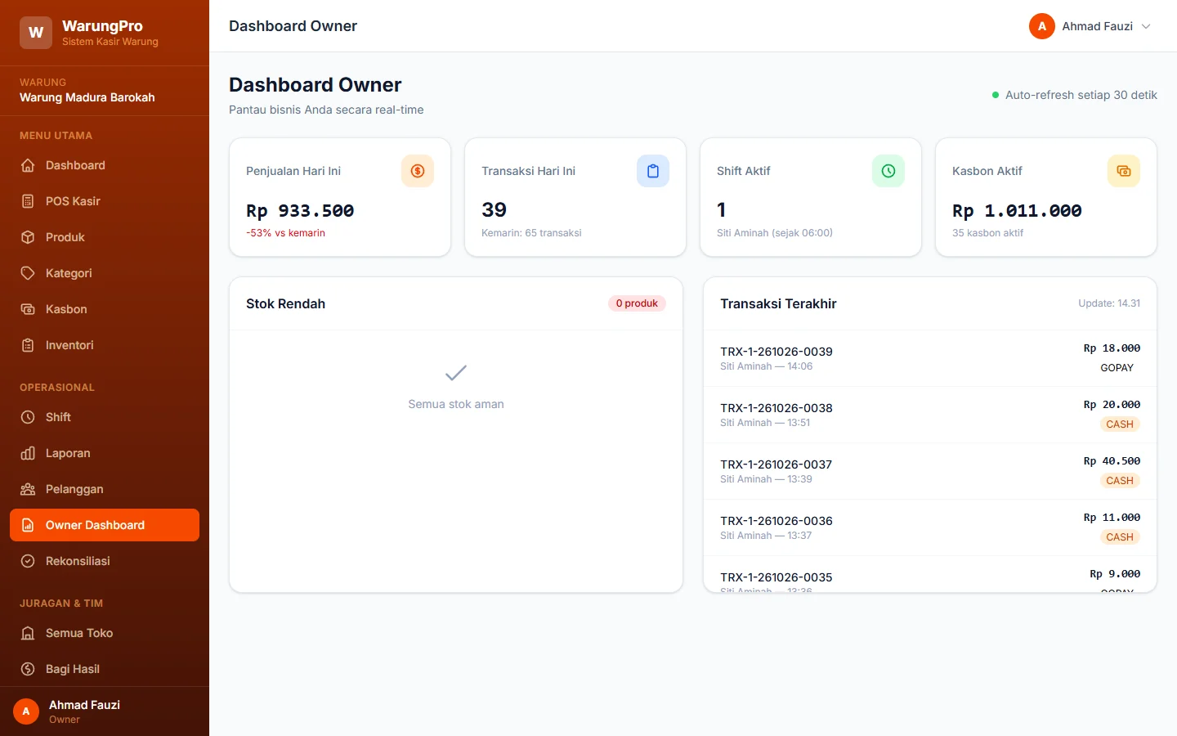Select transaction TRX-1-261026-0037
1177x736 pixels.
(x=930, y=471)
